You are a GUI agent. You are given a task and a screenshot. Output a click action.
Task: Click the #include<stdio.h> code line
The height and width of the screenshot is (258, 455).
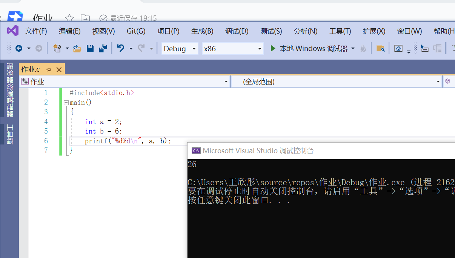click(102, 93)
